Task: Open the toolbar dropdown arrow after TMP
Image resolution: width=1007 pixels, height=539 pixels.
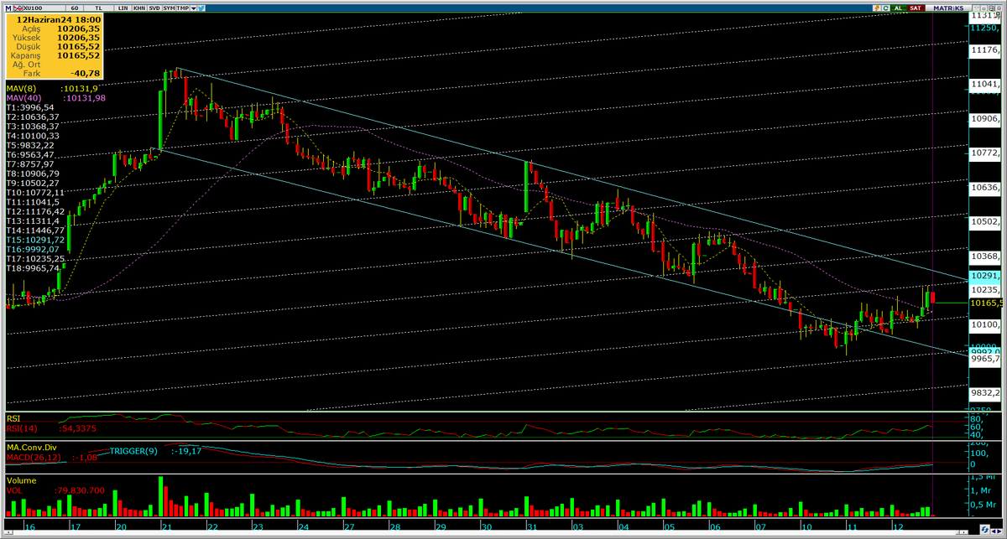Action: tap(194, 8)
